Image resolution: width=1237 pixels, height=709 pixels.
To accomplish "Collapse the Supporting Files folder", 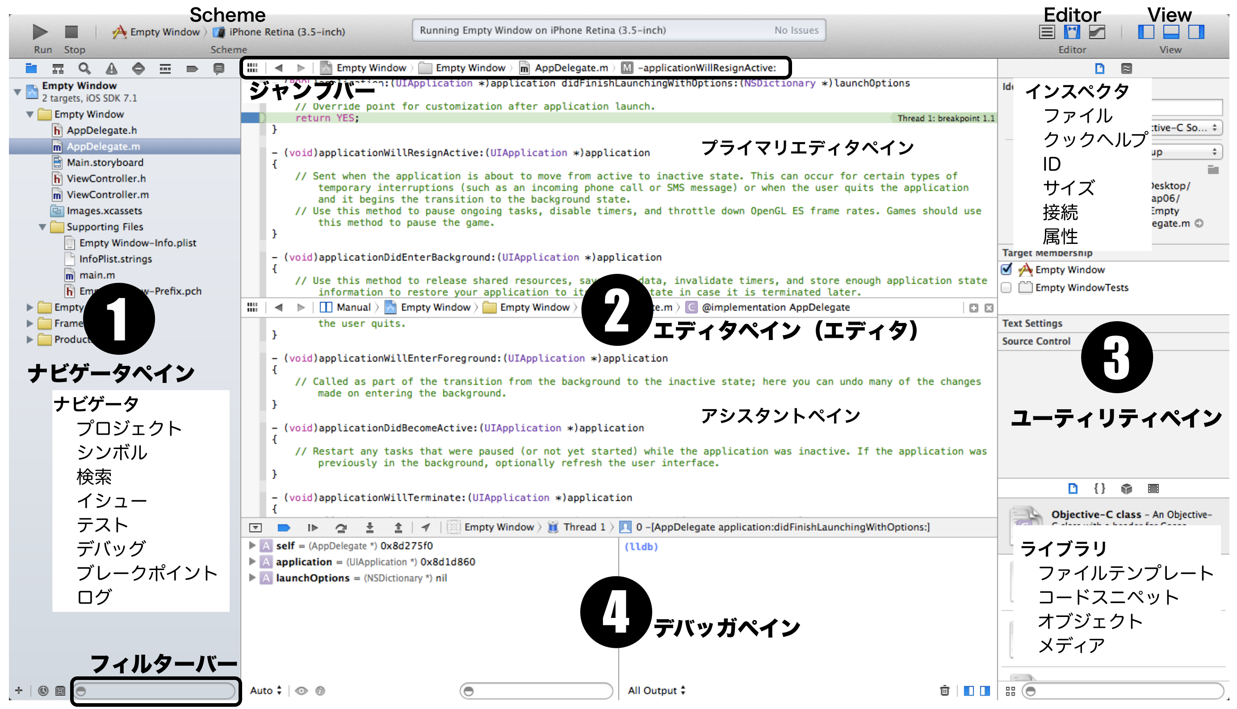I will tap(43, 227).
